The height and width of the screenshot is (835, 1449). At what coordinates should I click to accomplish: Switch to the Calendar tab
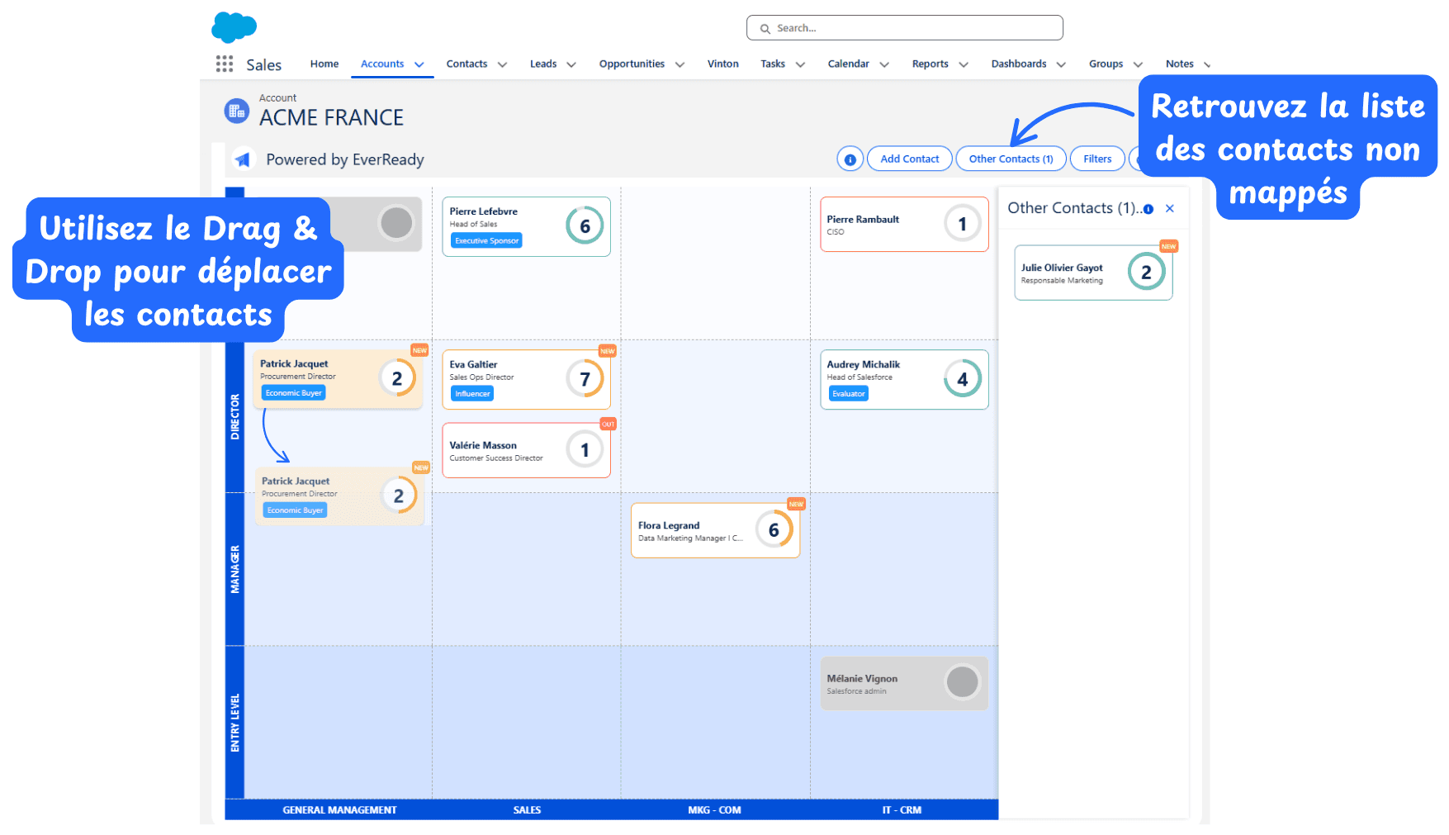point(849,64)
